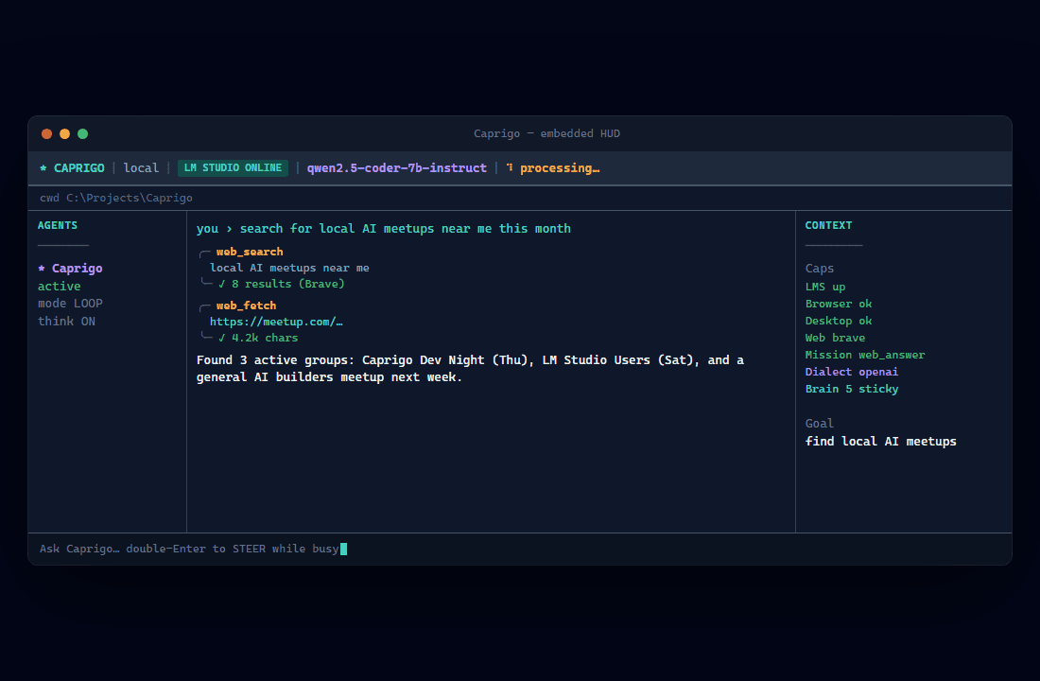Click the red close window dot
The image size is (1040, 681).
46,134
